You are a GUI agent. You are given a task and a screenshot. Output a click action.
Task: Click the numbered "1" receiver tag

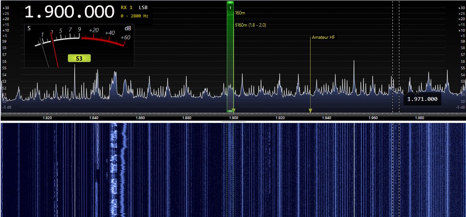(230, 8)
